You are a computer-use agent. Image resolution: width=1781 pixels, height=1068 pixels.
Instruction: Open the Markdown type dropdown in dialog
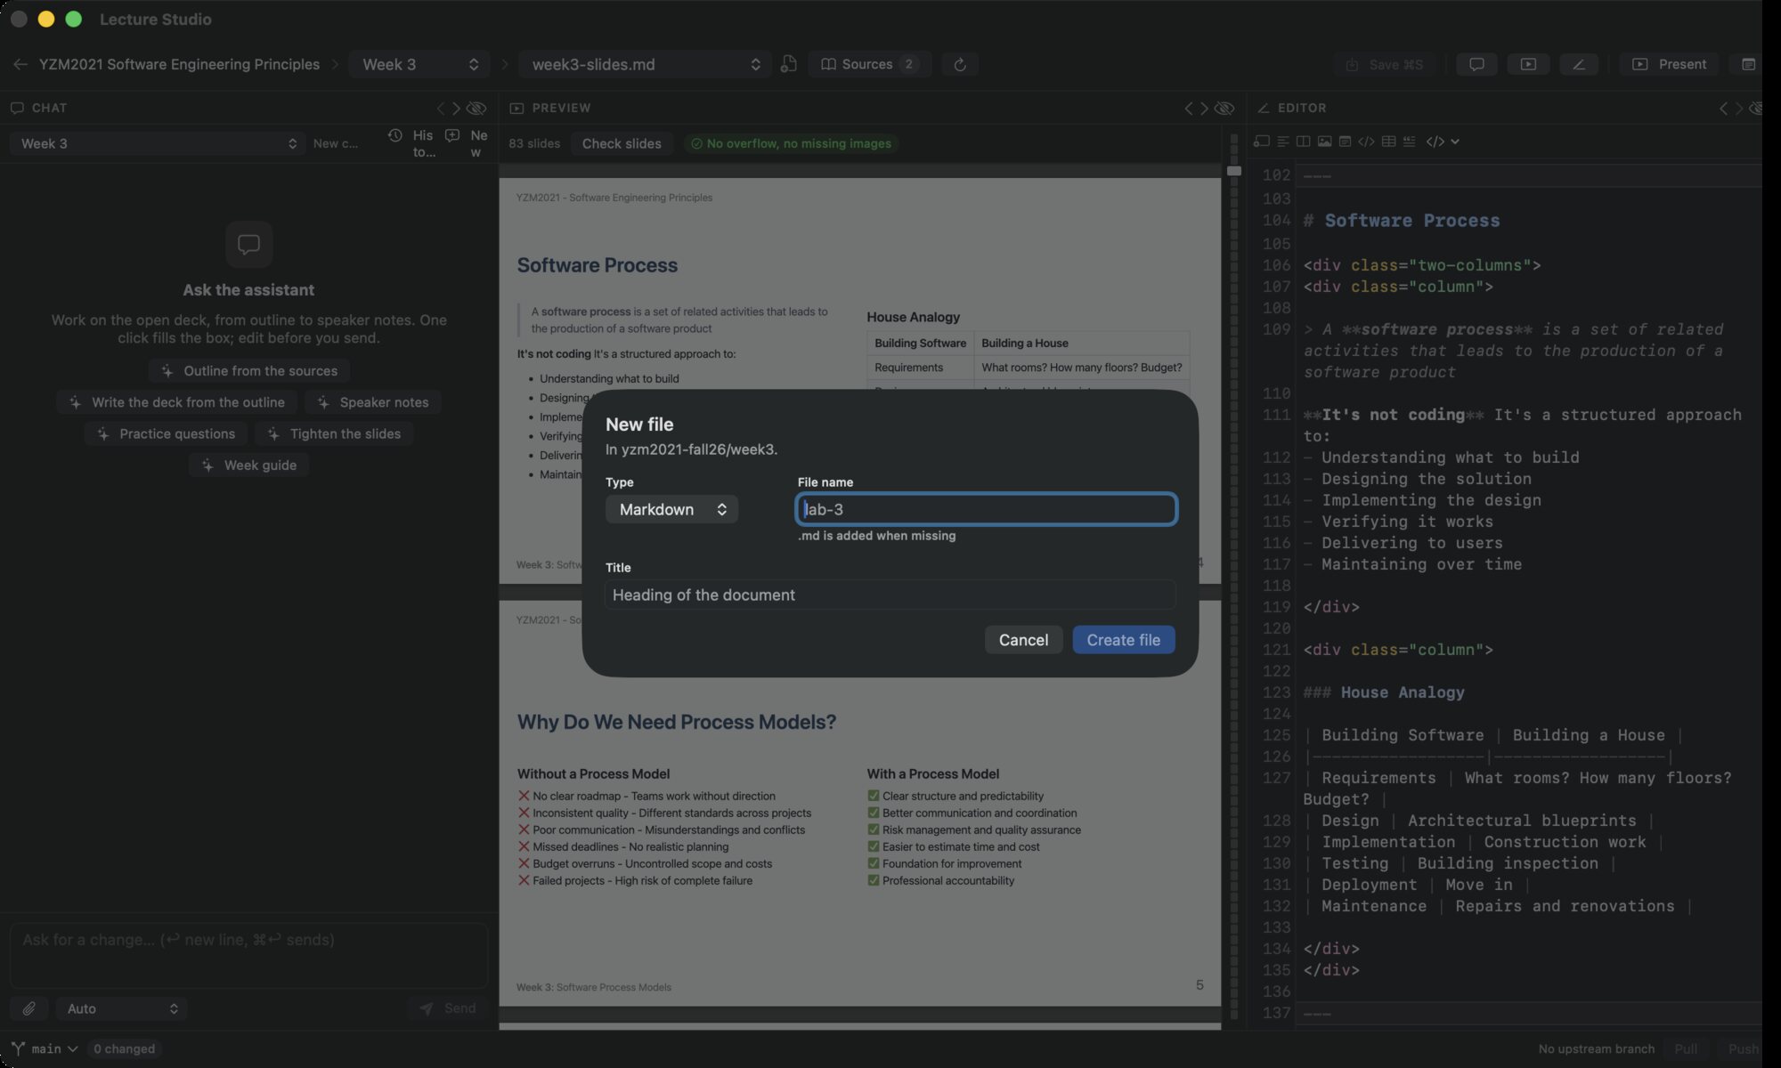pos(671,509)
